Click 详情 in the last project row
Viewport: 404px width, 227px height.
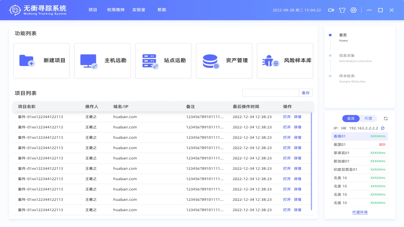click(x=297, y=210)
